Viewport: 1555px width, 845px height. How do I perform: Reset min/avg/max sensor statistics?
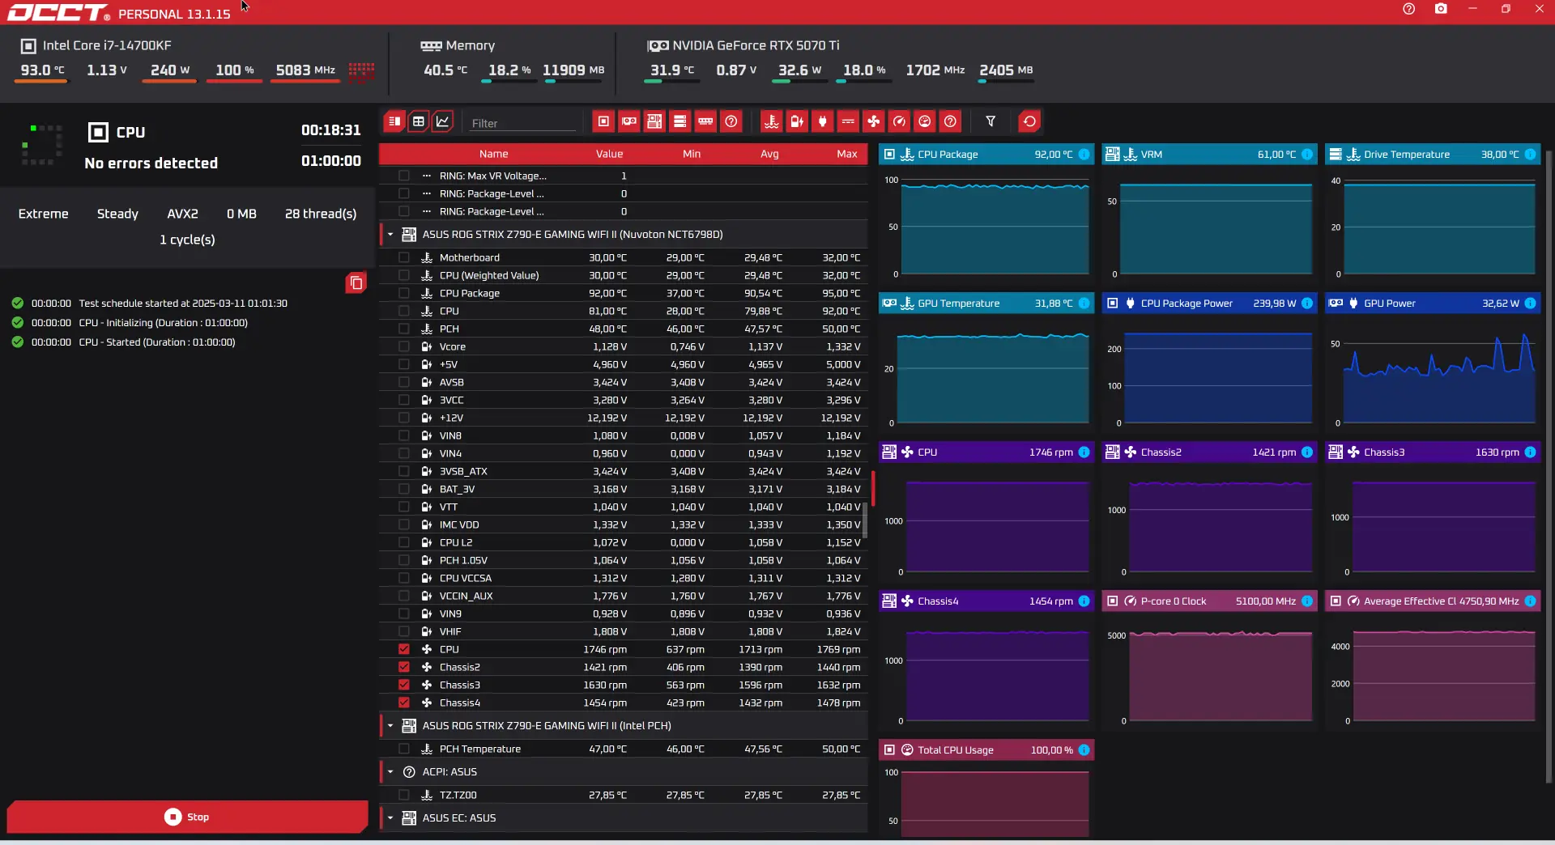[1029, 121]
